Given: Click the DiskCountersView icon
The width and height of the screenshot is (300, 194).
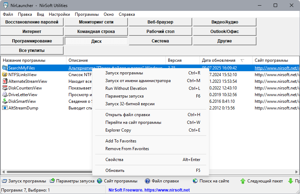Looking at the screenshot, I should coord(5,88).
